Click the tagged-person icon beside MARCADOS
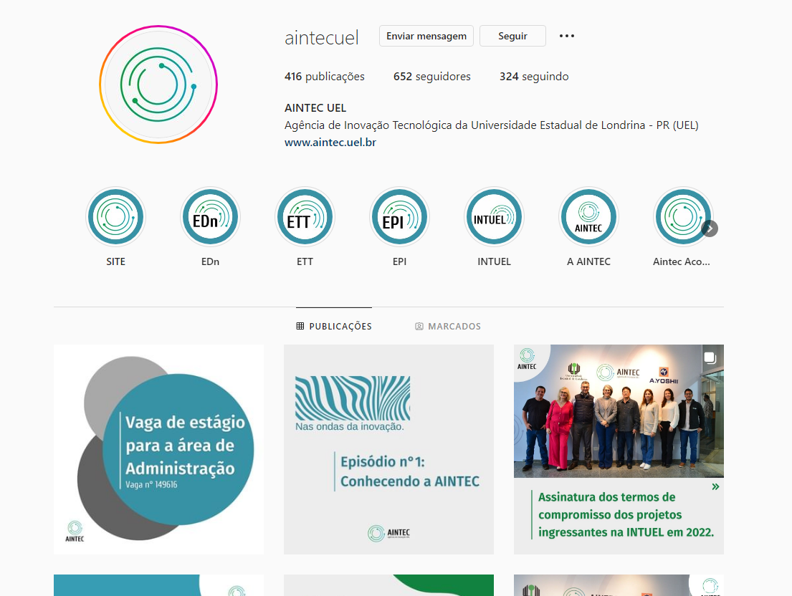Screen dimensions: 792x596 419,327
